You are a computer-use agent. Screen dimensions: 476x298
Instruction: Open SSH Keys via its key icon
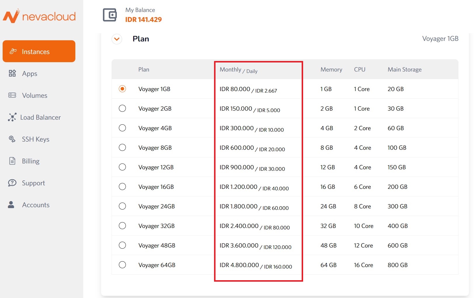[x=12, y=139]
